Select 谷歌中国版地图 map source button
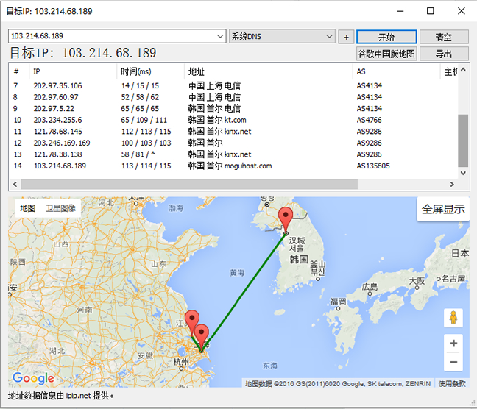Screen dimensions: 477x409 tap(386, 54)
